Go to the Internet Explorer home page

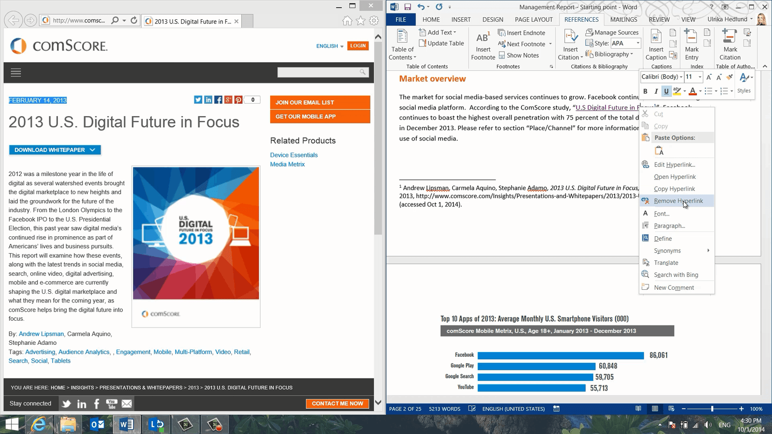(347, 20)
